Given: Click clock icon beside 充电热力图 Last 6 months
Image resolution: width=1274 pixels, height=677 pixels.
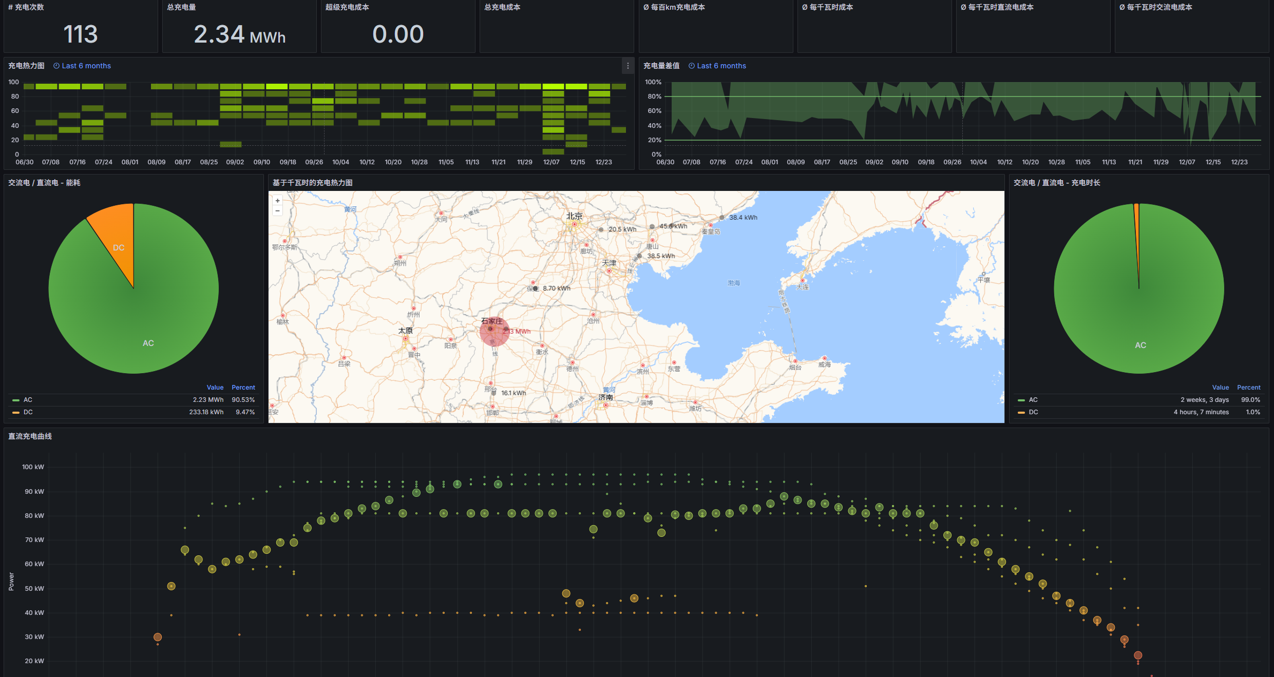Looking at the screenshot, I should click(x=56, y=66).
